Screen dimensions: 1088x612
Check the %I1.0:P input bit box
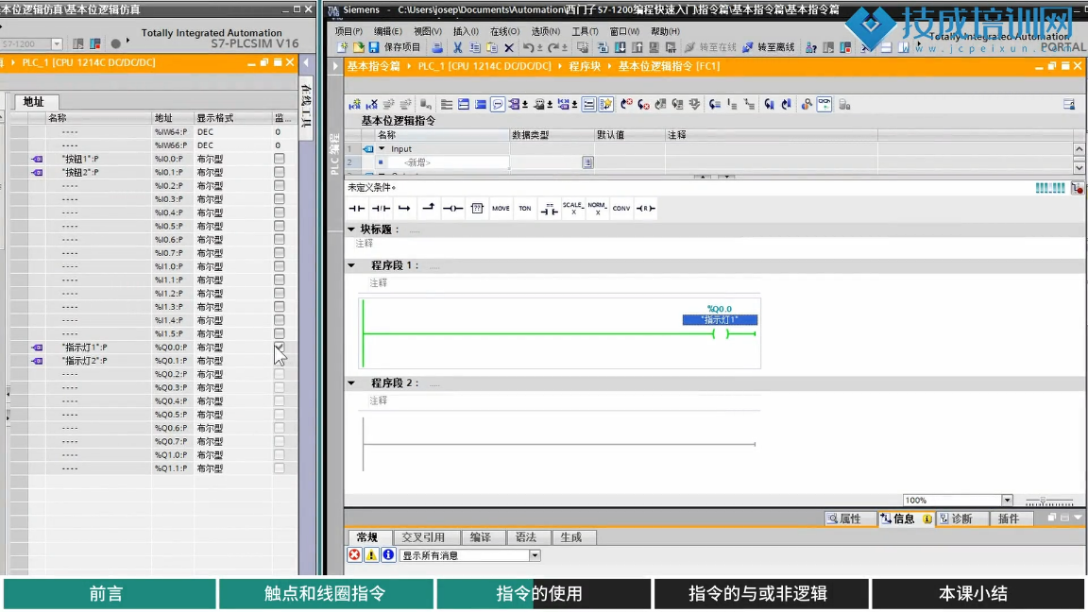tap(279, 266)
